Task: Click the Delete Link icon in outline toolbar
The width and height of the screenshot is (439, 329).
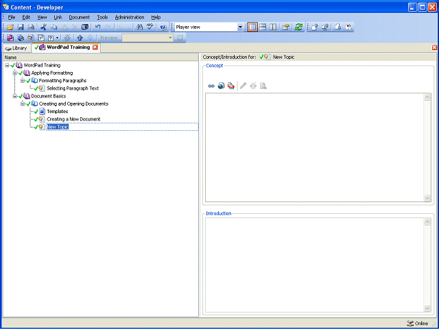Action: pos(67,38)
